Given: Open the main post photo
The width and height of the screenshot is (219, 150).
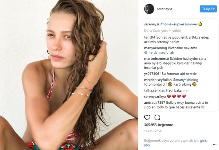Looking at the screenshot, I should click(69, 75).
